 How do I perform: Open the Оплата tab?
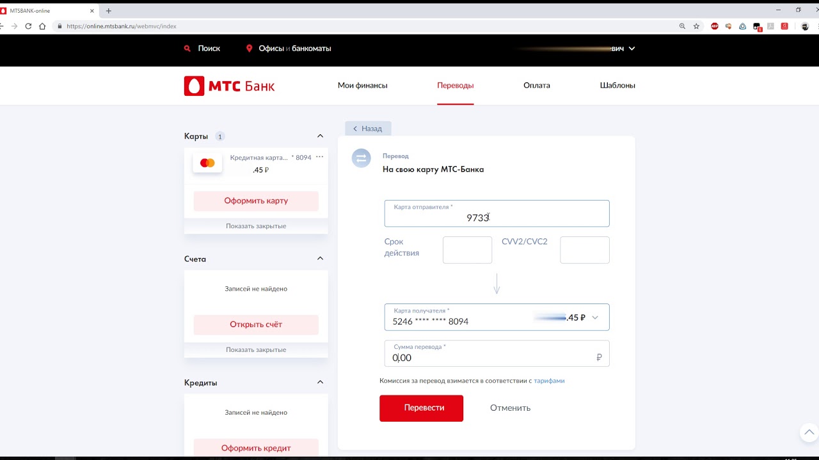click(537, 86)
